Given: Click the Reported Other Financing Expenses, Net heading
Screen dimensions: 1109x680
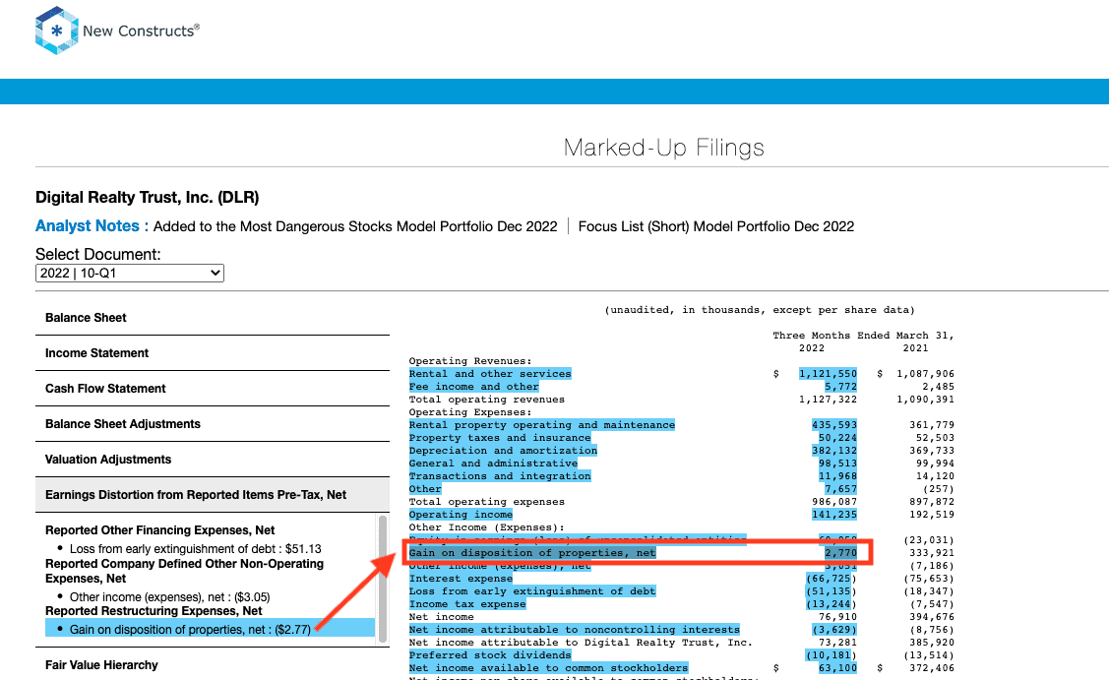Looking at the screenshot, I should click(x=159, y=530).
